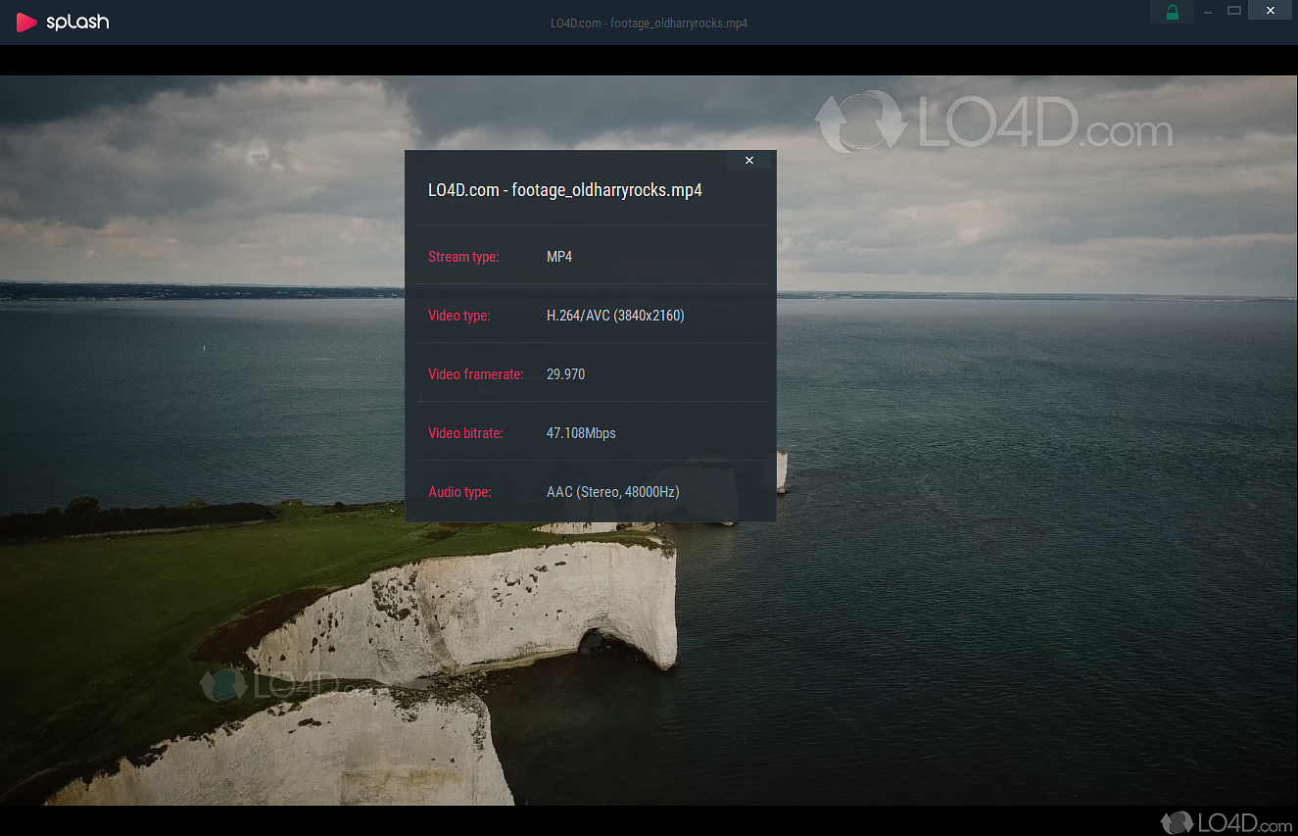The image size is (1298, 836).
Task: Click the Splash play logo icon
Action: pos(26,22)
